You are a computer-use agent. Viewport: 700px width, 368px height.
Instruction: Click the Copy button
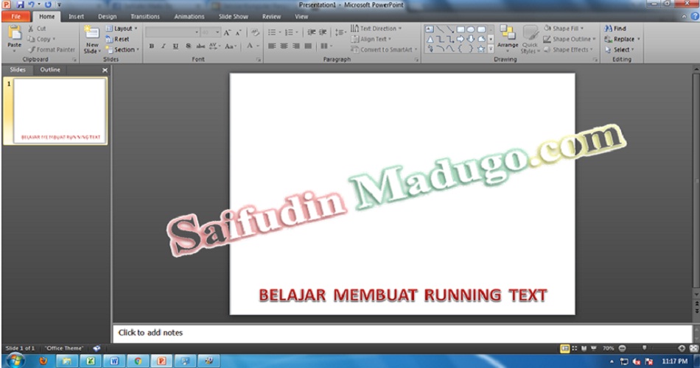pos(41,39)
